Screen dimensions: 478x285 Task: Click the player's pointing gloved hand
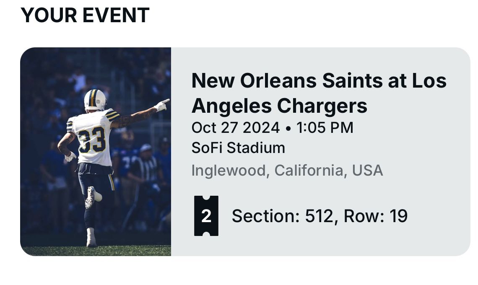coord(162,104)
